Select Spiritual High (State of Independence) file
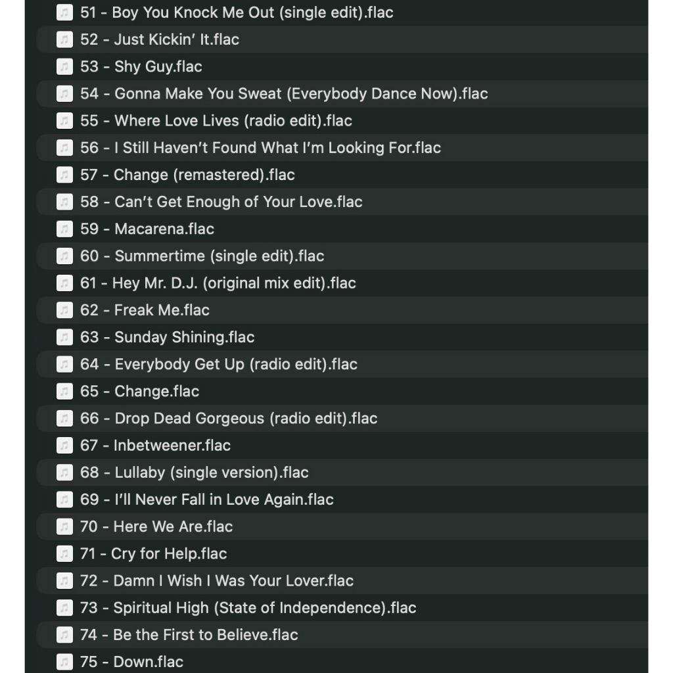Viewport: 673px width, 673px height. [342, 607]
